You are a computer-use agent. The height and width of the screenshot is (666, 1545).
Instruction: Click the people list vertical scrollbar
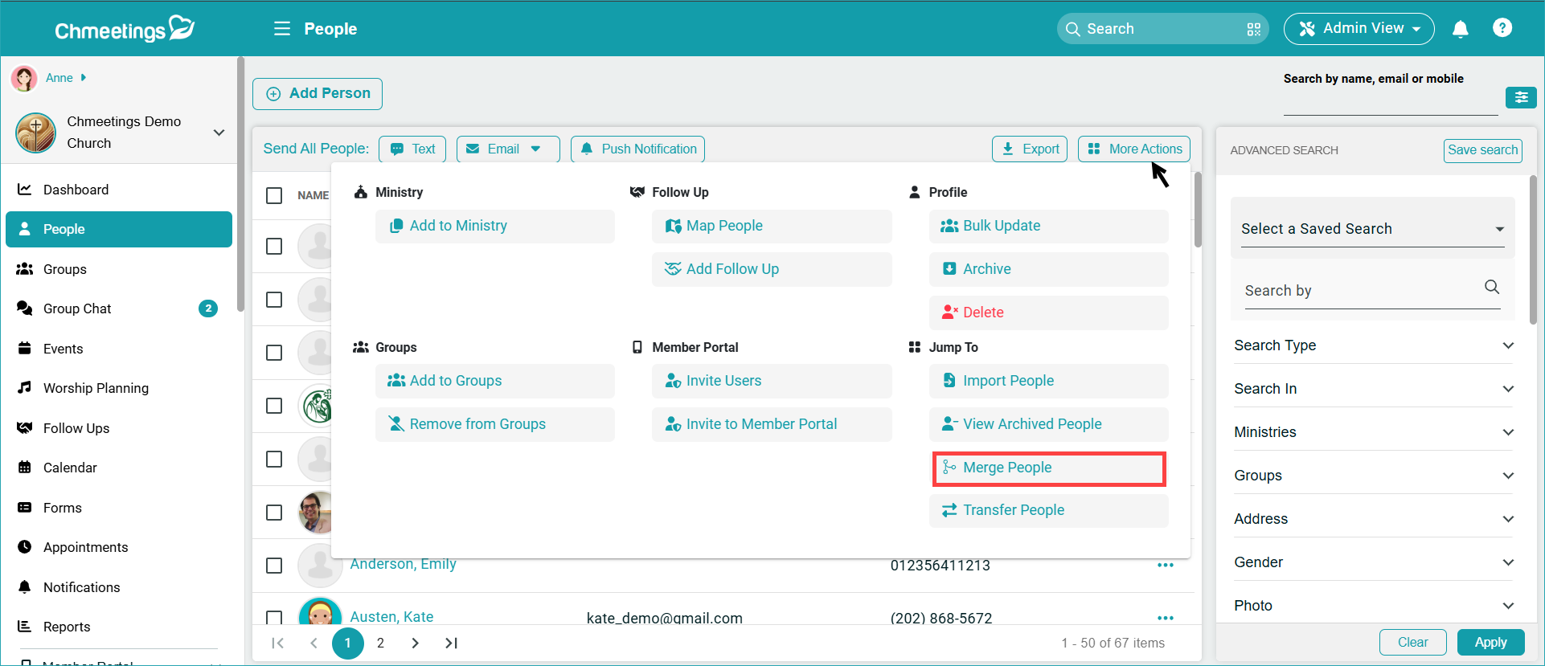pyautogui.click(x=1198, y=210)
